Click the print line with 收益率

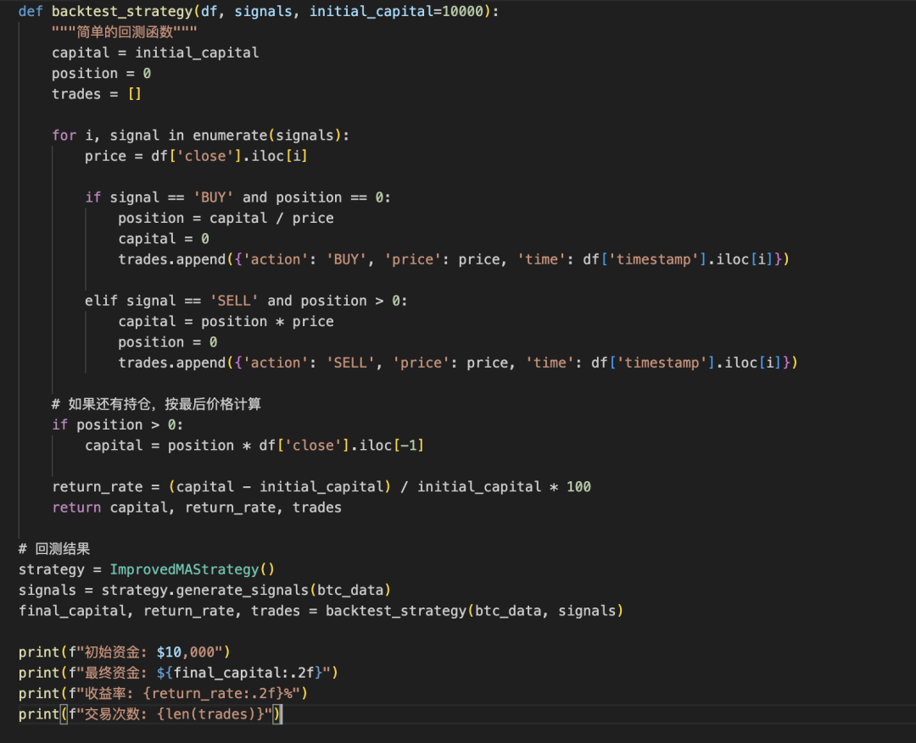click(163, 693)
